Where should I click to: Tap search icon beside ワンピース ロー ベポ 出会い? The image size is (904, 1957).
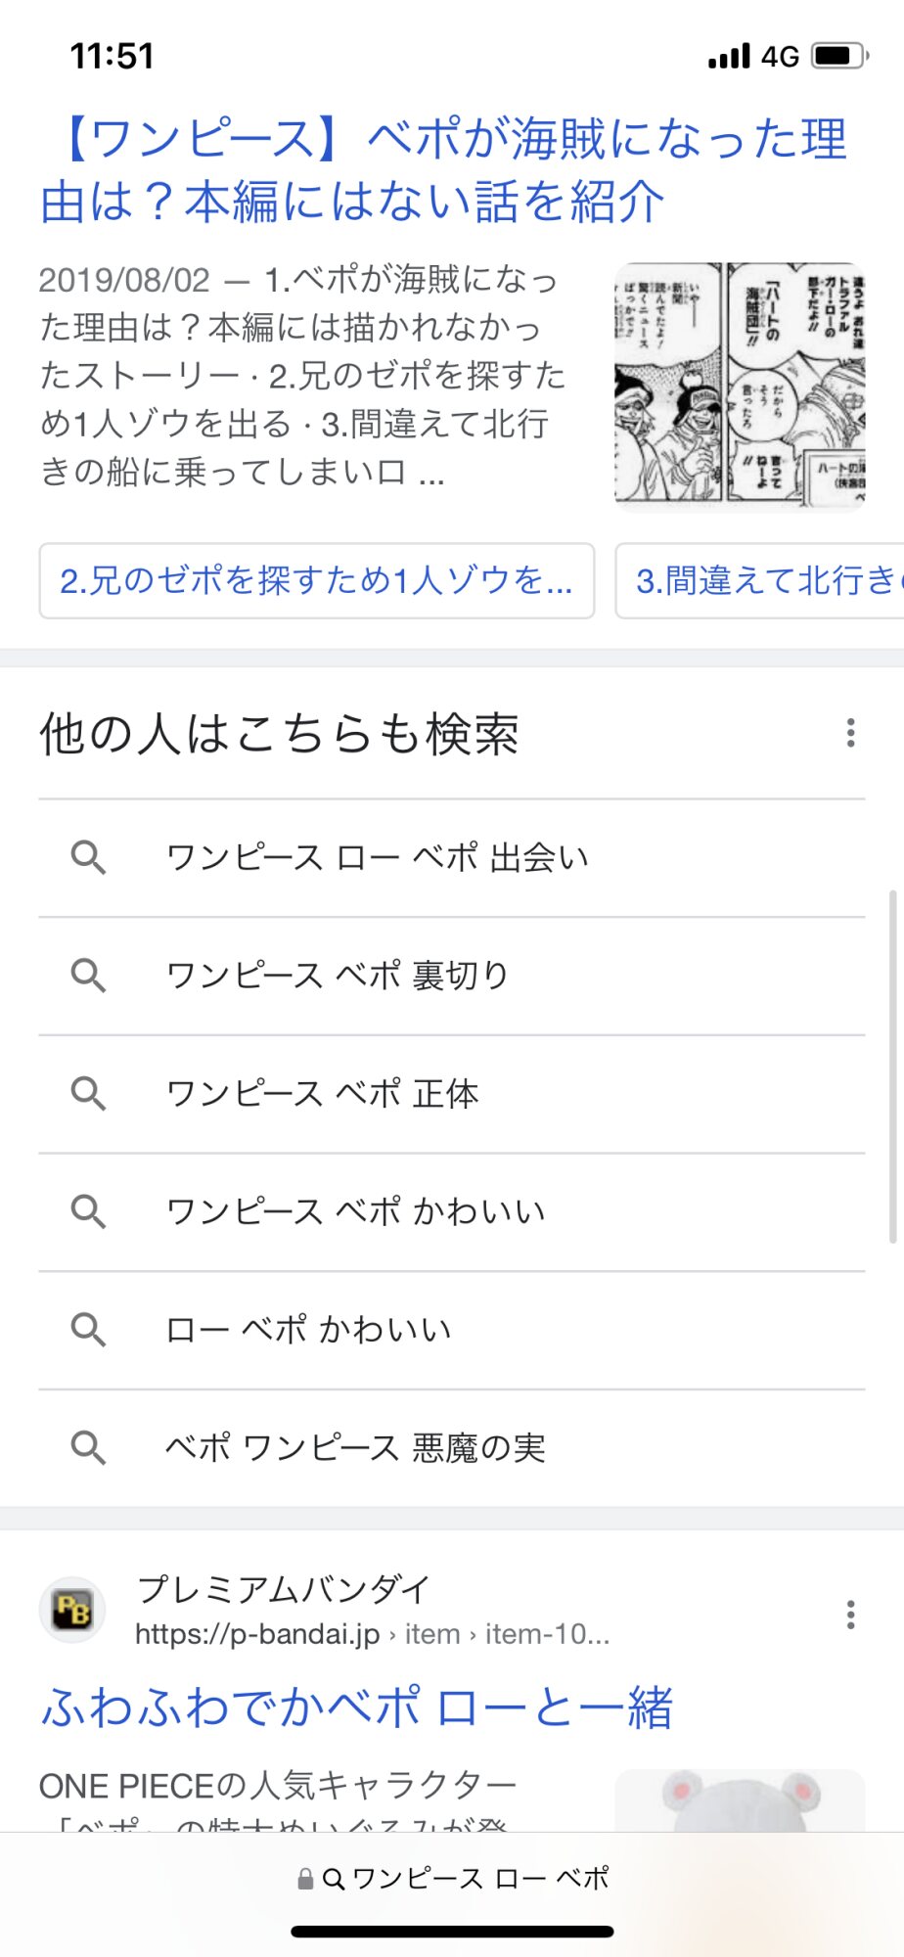[88, 857]
